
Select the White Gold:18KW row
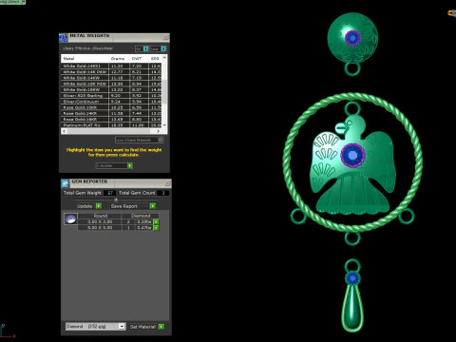(x=111, y=89)
